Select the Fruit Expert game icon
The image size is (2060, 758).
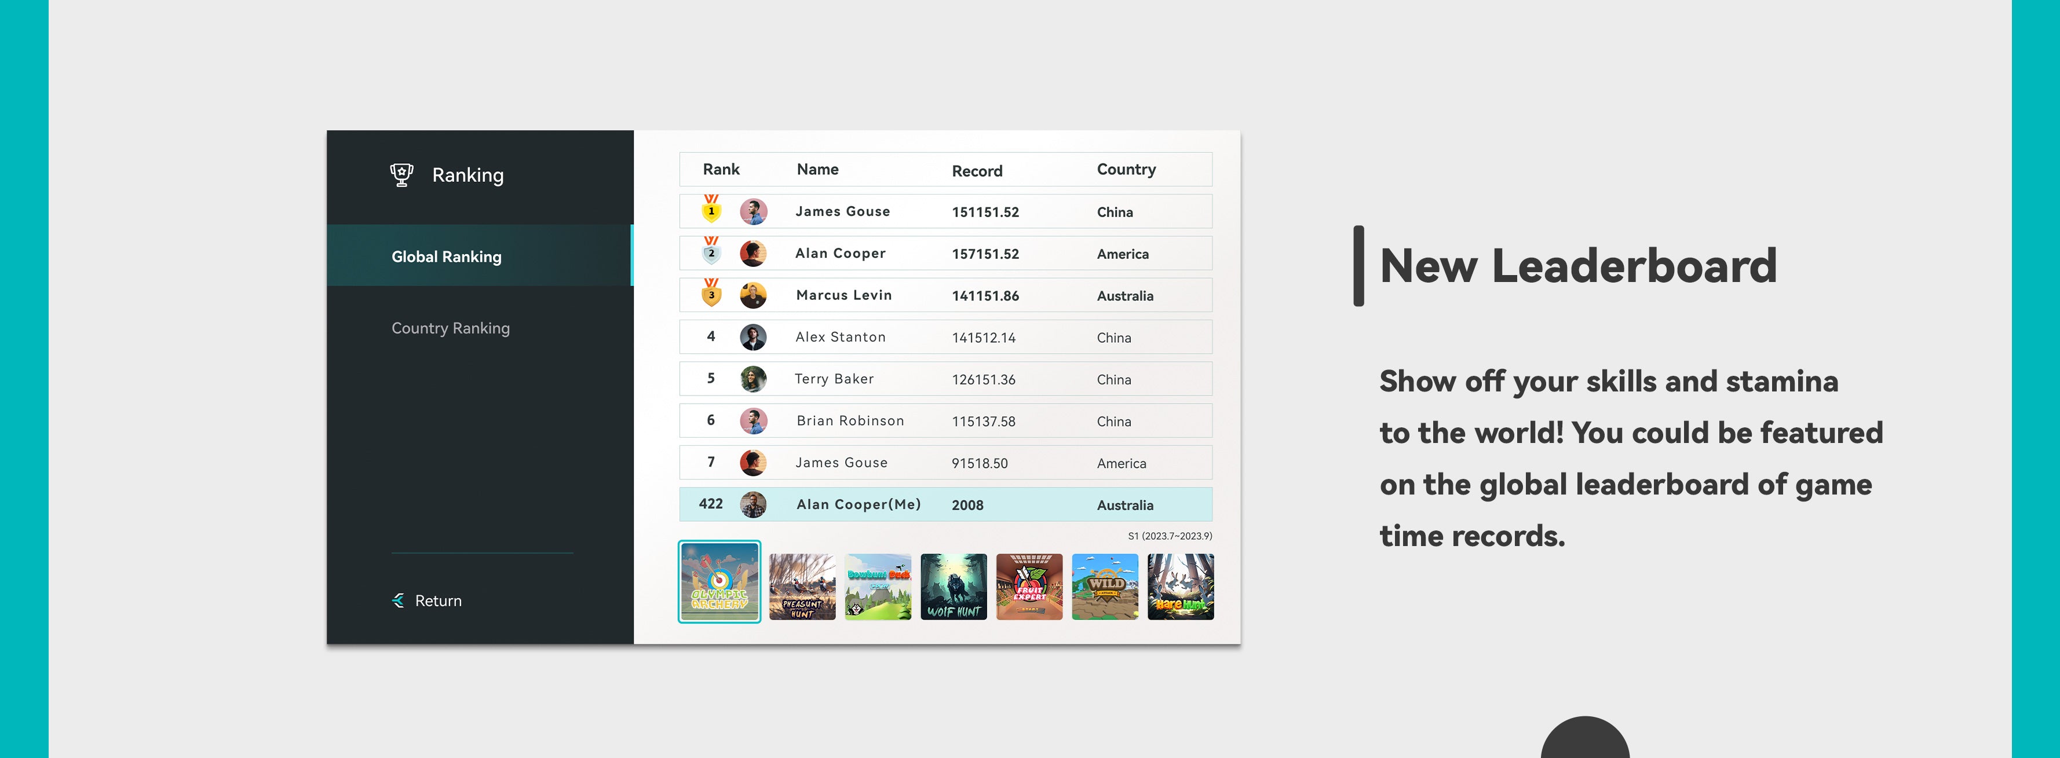(x=1029, y=586)
